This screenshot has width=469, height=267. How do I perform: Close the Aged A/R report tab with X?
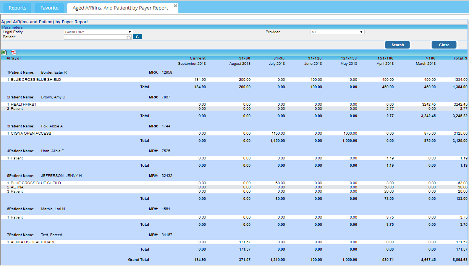175,6
